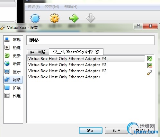The width and height of the screenshot is (160, 137).
Task: Select Host-Only Ethernet Adapter #2 in list
Action: tap(86, 71)
